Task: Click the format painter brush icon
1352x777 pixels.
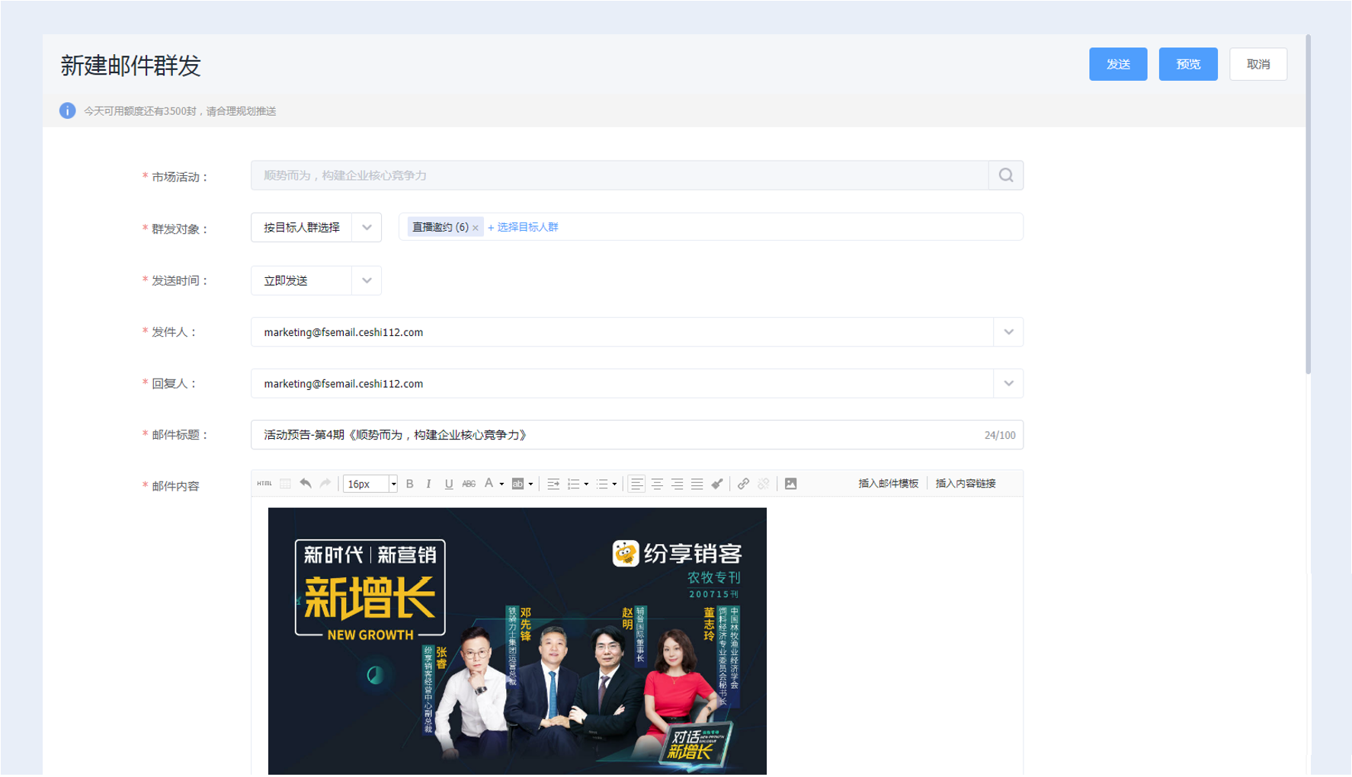Action: point(717,484)
